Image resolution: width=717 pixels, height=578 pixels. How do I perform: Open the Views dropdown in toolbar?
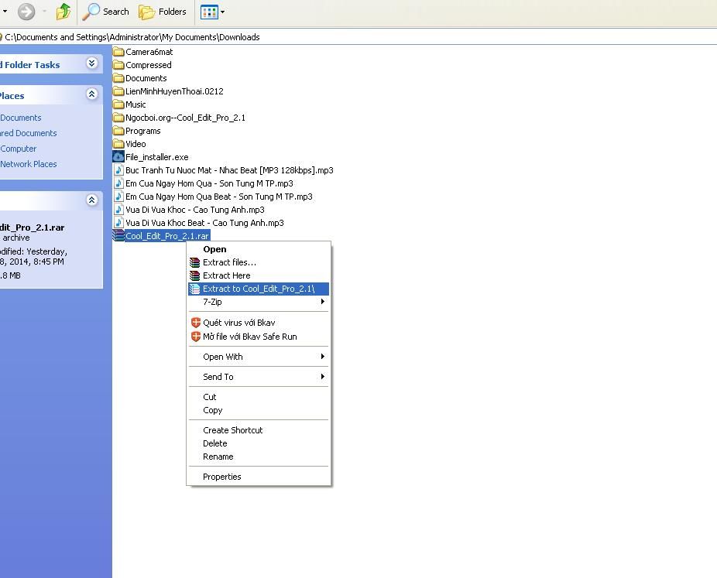tap(213, 12)
